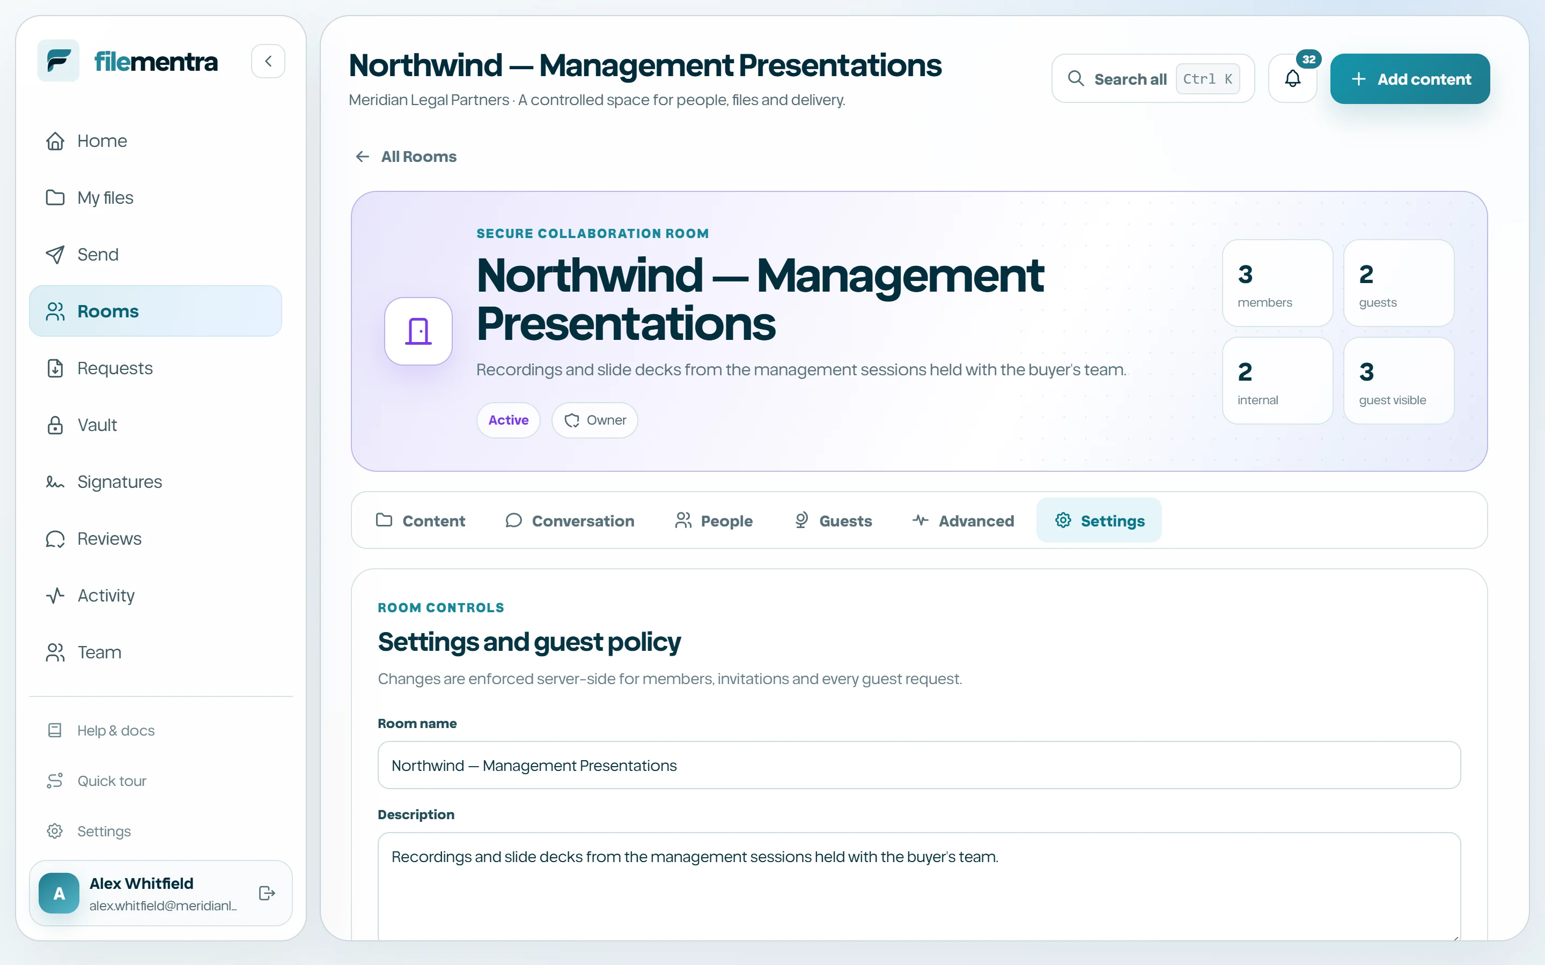This screenshot has width=1545, height=965.
Task: Click the Room name input field
Action: [x=919, y=764]
